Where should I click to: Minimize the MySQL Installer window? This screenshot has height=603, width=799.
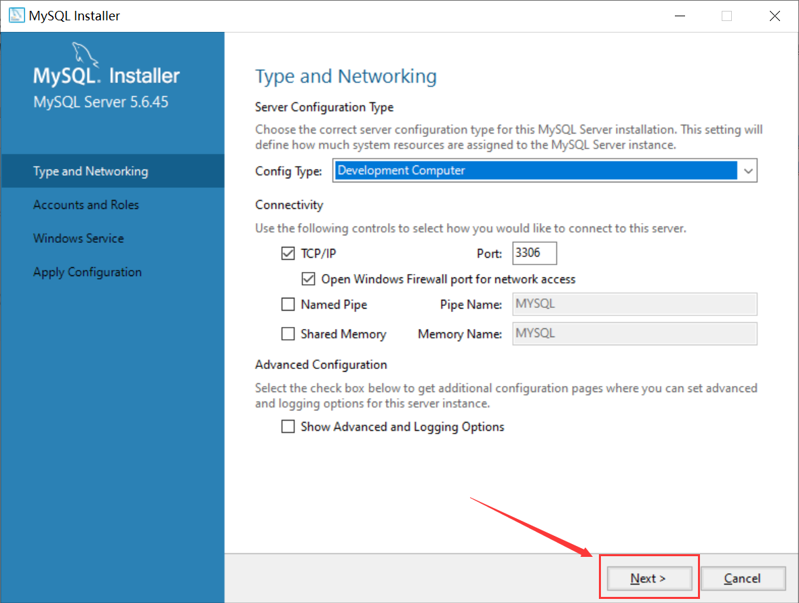pos(680,16)
